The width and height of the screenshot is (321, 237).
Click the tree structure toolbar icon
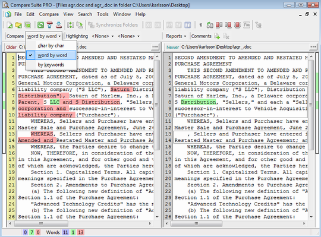[258, 25]
